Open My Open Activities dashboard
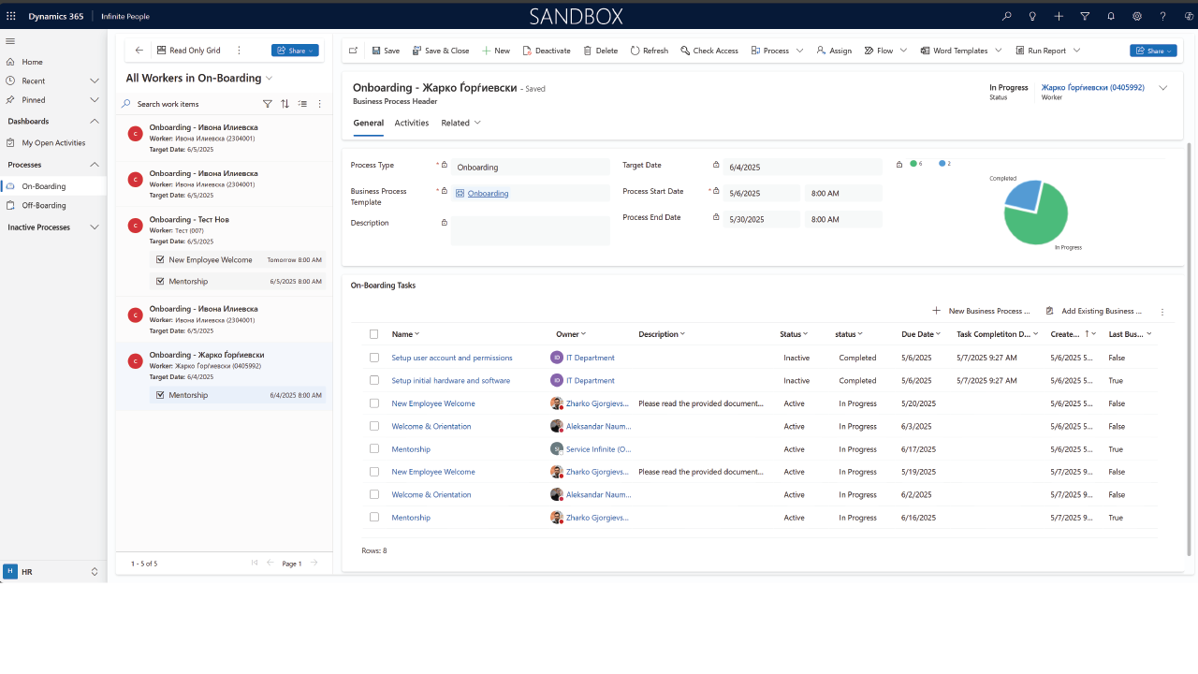 tap(53, 143)
